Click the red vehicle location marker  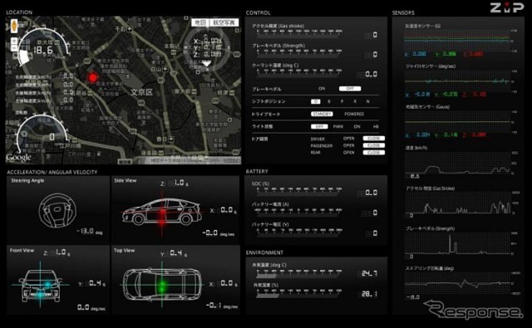pos(92,77)
